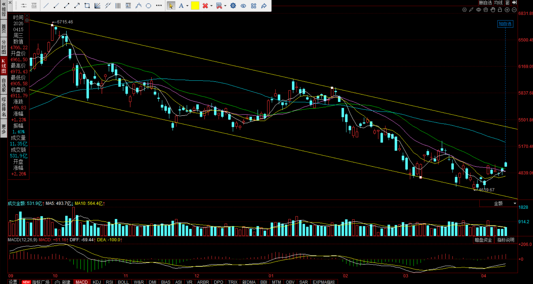Image resolution: width=533 pixels, height=284 pixels.
Task: Select the arrow line drawing tool
Action: pos(77,6)
